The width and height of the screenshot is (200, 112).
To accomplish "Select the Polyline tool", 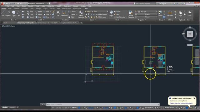I will point(8,13).
